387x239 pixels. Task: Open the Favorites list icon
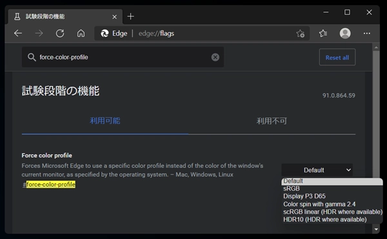tap(323, 33)
